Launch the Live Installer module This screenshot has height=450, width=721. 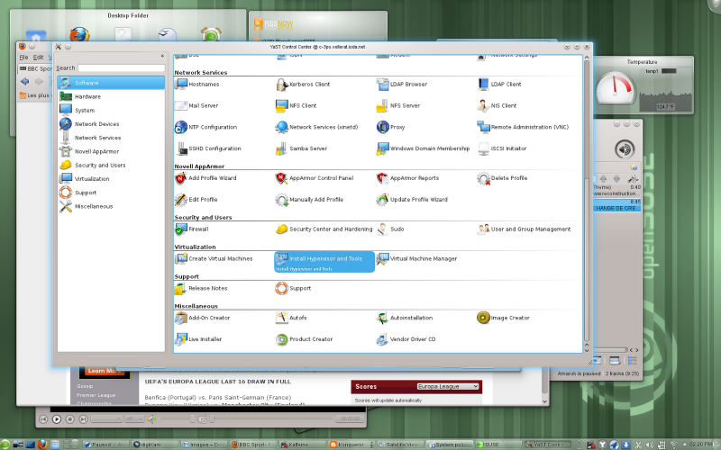198,339
